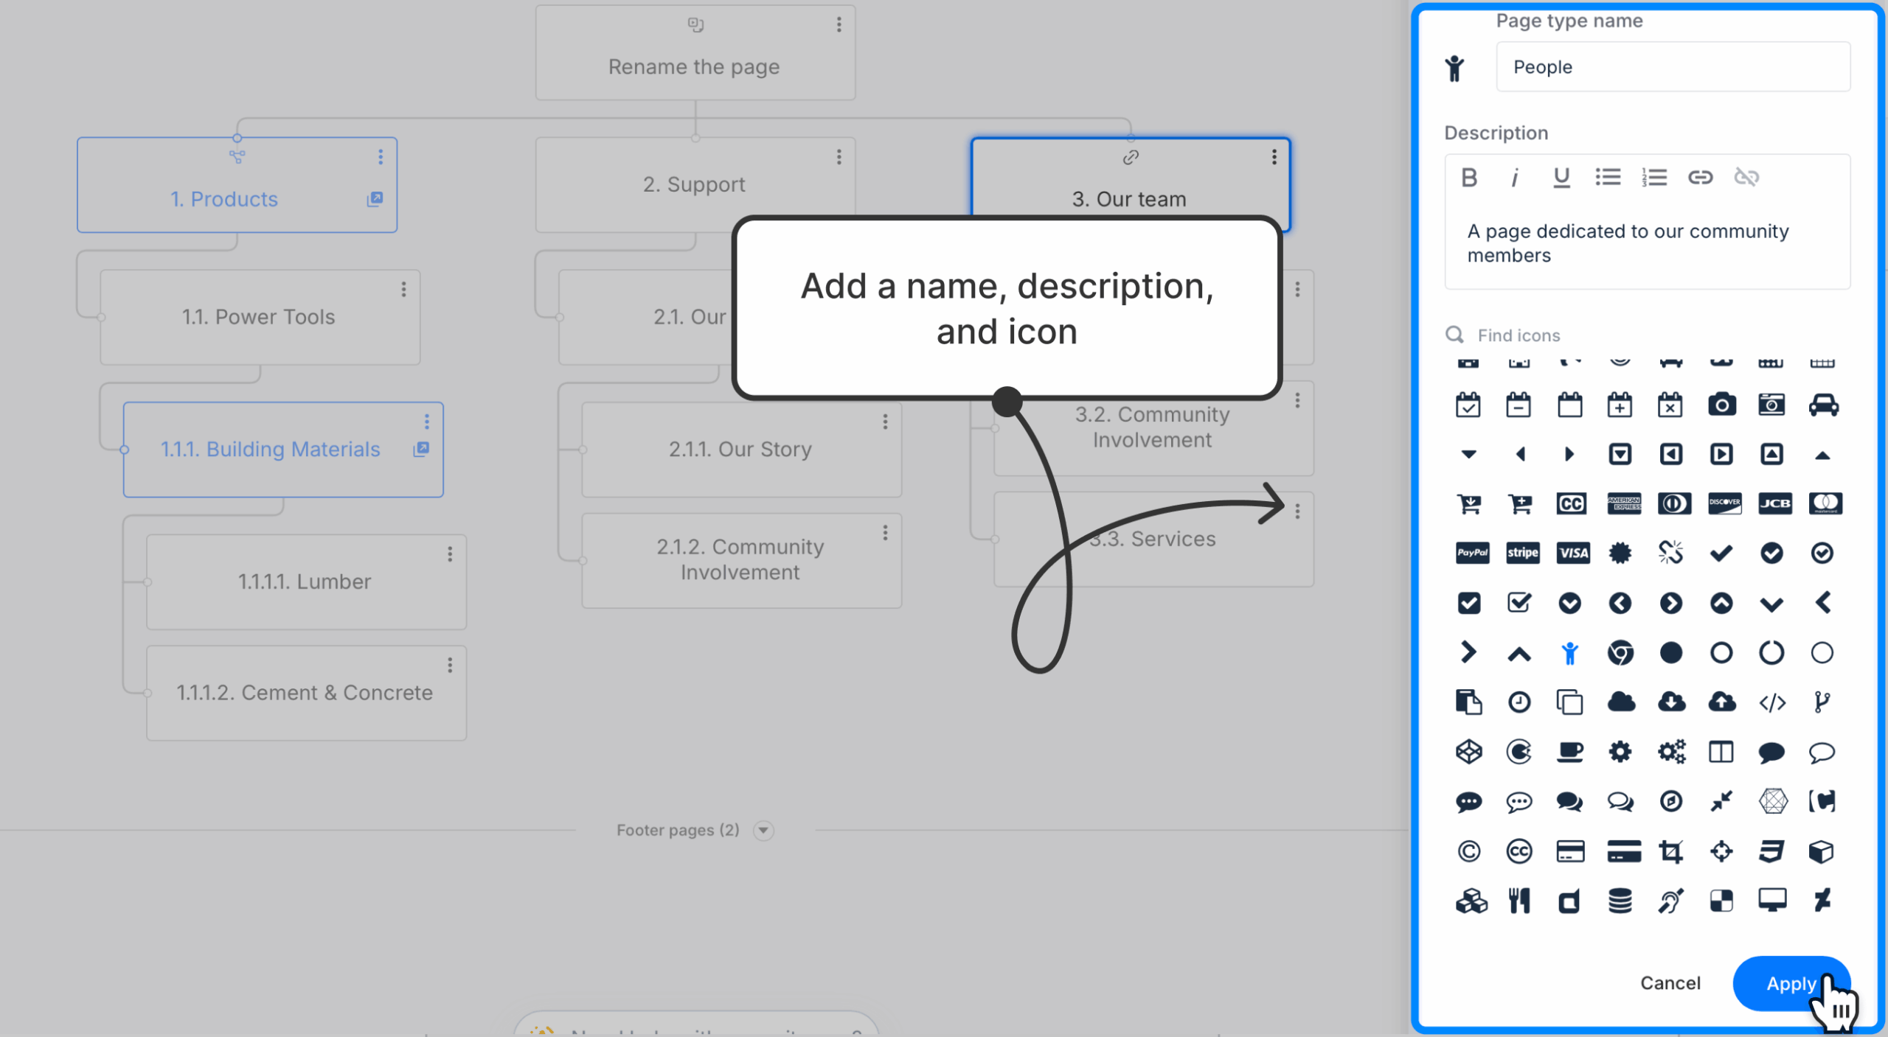
Task: Open options menu for Rename the page
Action: (x=839, y=25)
